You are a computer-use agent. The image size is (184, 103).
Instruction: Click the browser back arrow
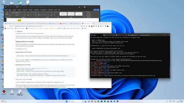[x=5, y=26]
